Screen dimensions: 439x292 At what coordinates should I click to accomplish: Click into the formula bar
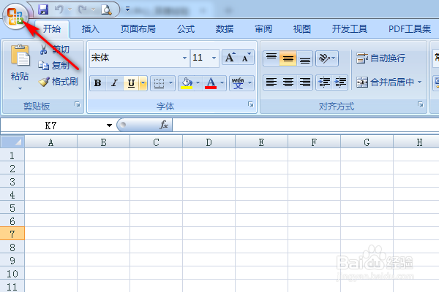click(x=306, y=125)
